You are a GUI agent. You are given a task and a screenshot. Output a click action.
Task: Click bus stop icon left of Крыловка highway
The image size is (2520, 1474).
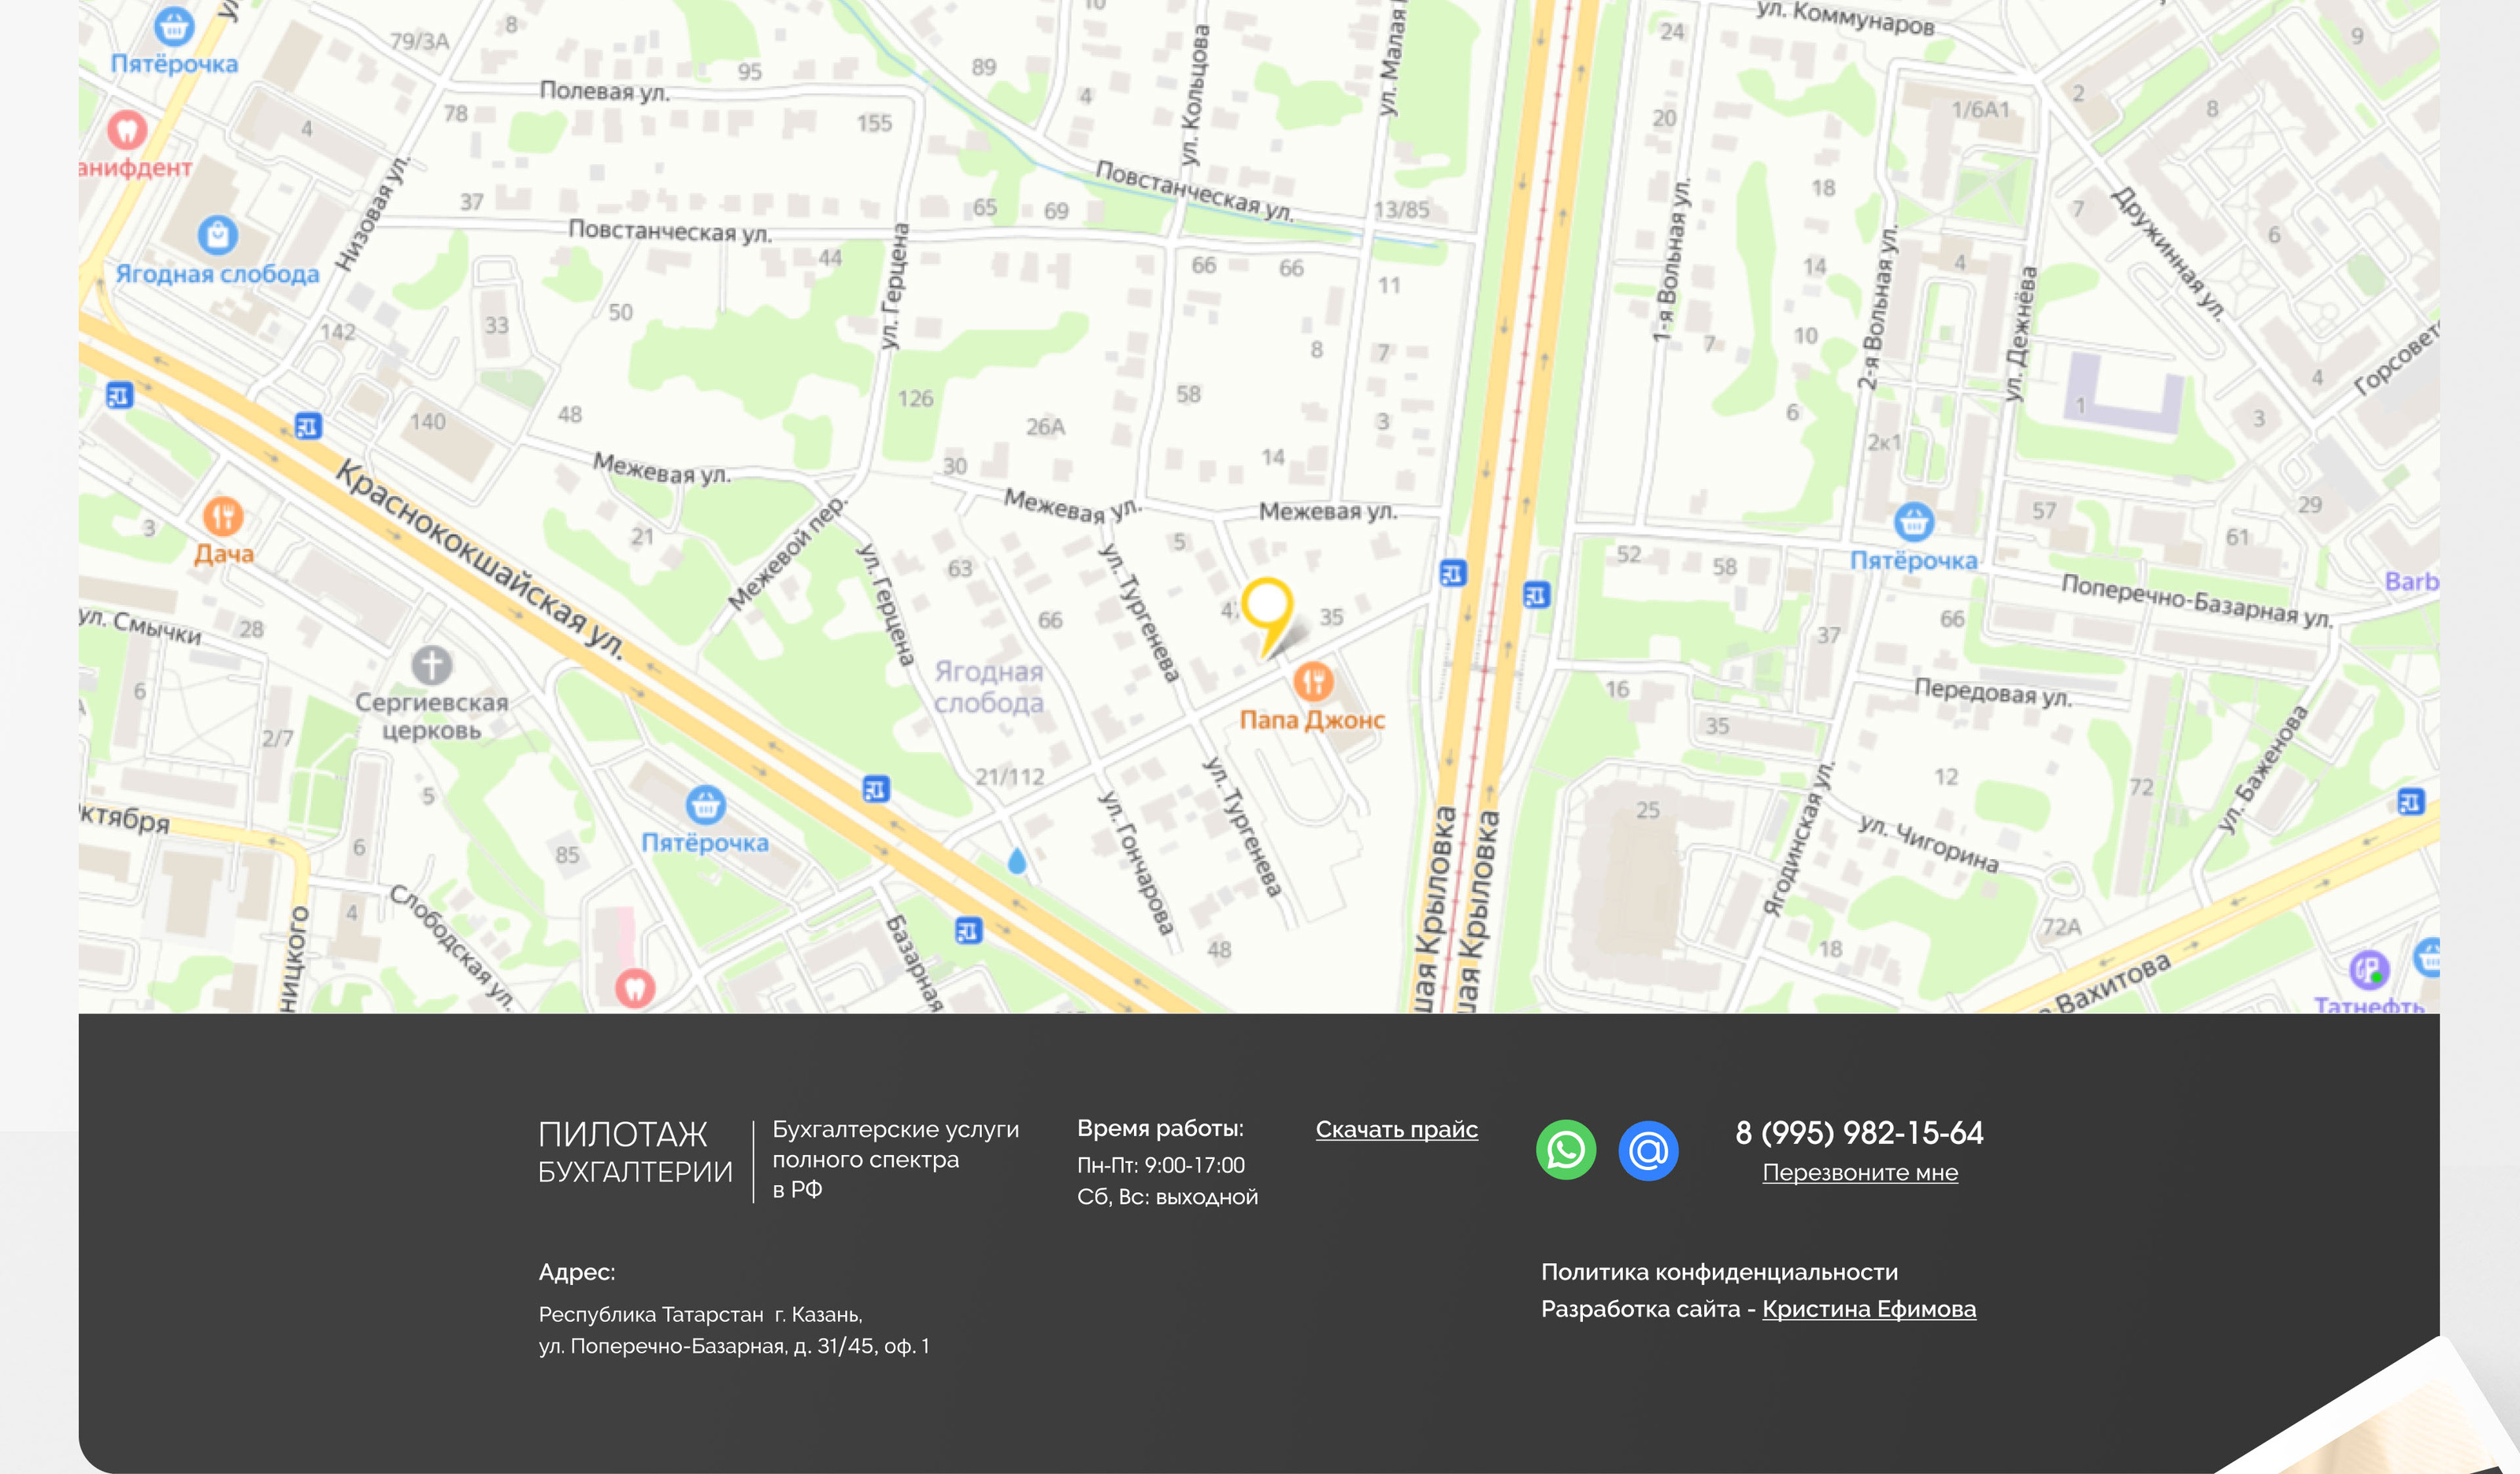pyautogui.click(x=1452, y=574)
